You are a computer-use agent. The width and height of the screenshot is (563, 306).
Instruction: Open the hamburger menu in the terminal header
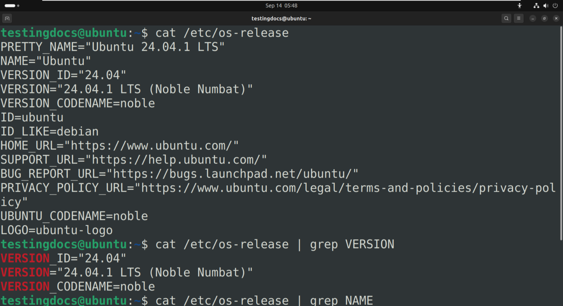pos(519,18)
